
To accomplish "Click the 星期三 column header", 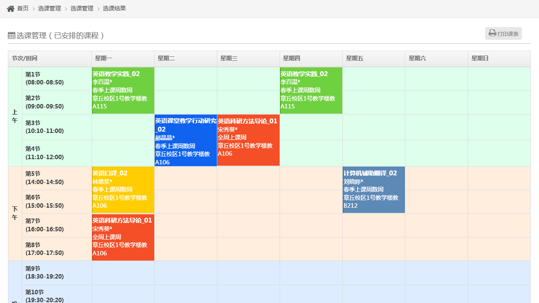I will [x=248, y=59].
